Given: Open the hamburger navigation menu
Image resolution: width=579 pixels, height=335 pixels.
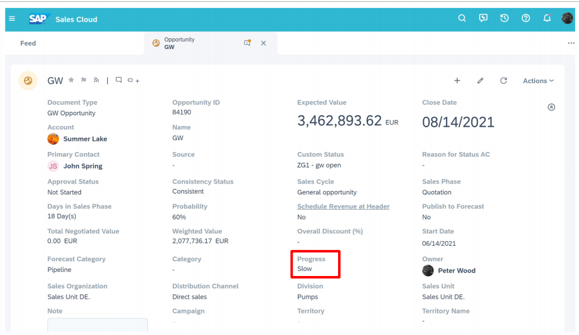Looking at the screenshot, I should pos(12,19).
